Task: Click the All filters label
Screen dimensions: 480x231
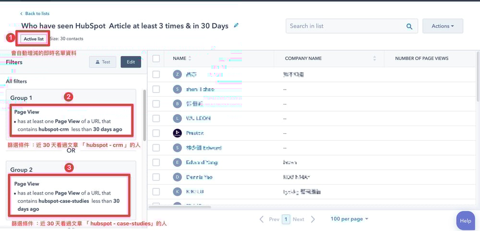Action: pos(16,81)
